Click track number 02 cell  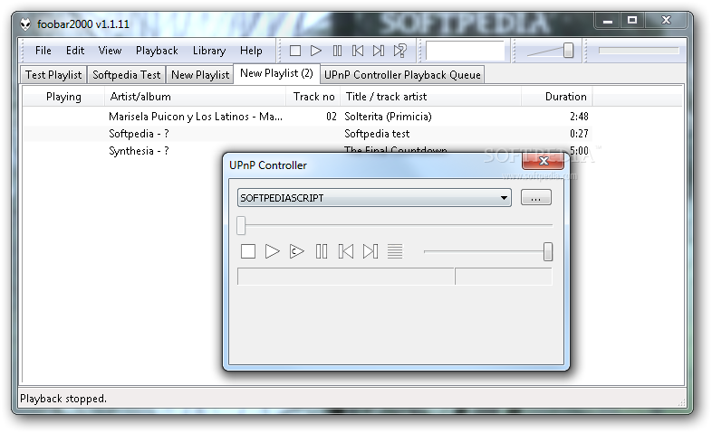[x=332, y=117]
